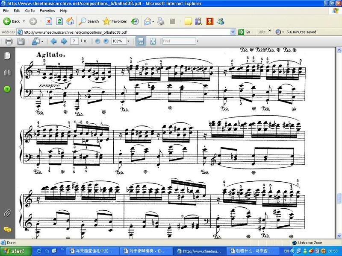
Task: Open the binoculars search panel
Action: point(7,73)
